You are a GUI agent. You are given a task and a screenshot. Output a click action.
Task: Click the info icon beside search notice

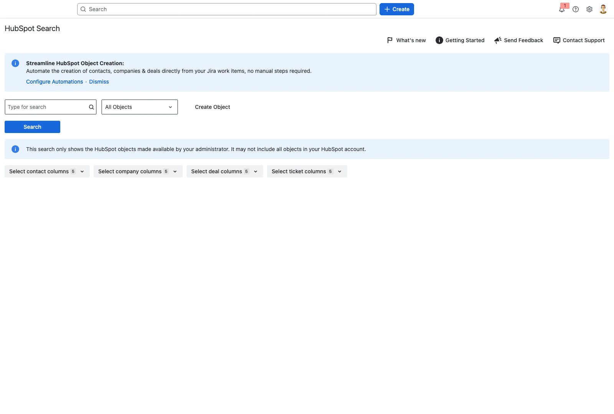(x=15, y=149)
